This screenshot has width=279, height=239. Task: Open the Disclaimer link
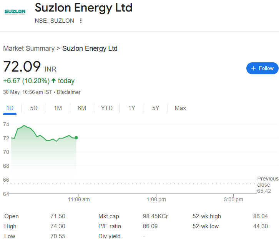[69, 92]
